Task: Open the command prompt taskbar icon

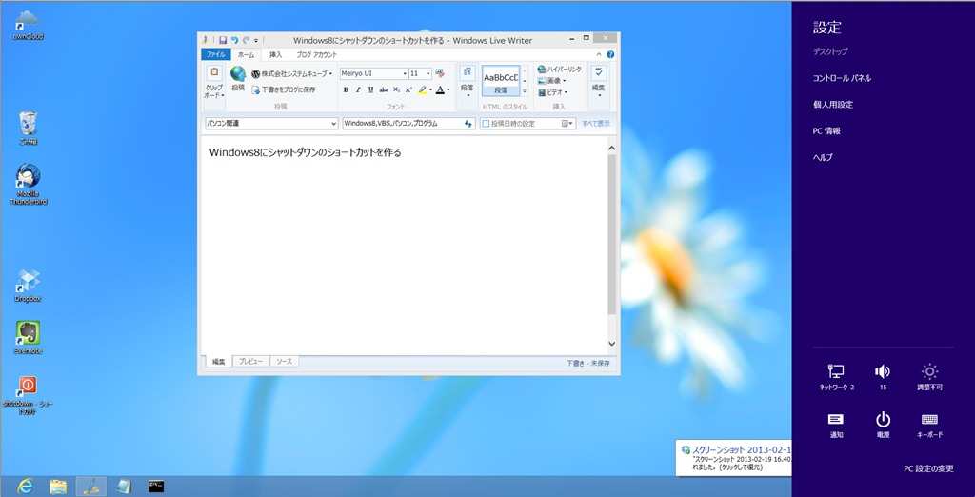Action: click(156, 486)
